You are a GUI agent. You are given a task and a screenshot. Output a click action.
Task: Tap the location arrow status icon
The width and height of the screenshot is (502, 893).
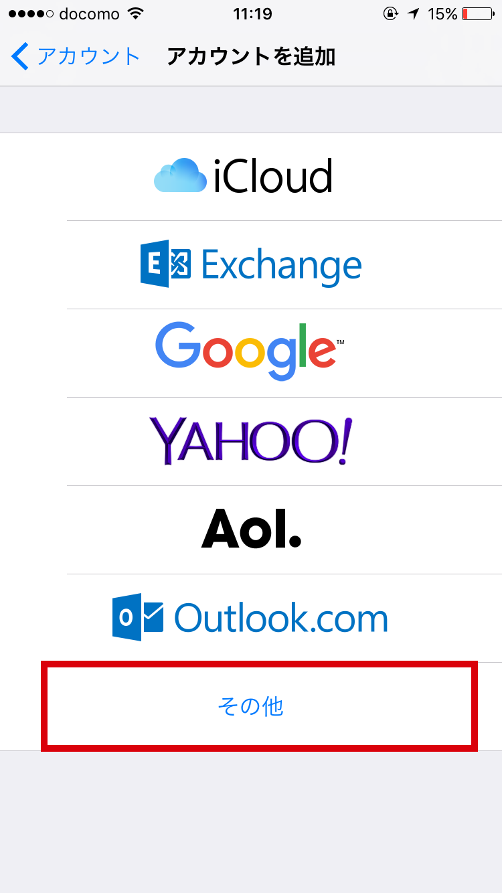(415, 14)
